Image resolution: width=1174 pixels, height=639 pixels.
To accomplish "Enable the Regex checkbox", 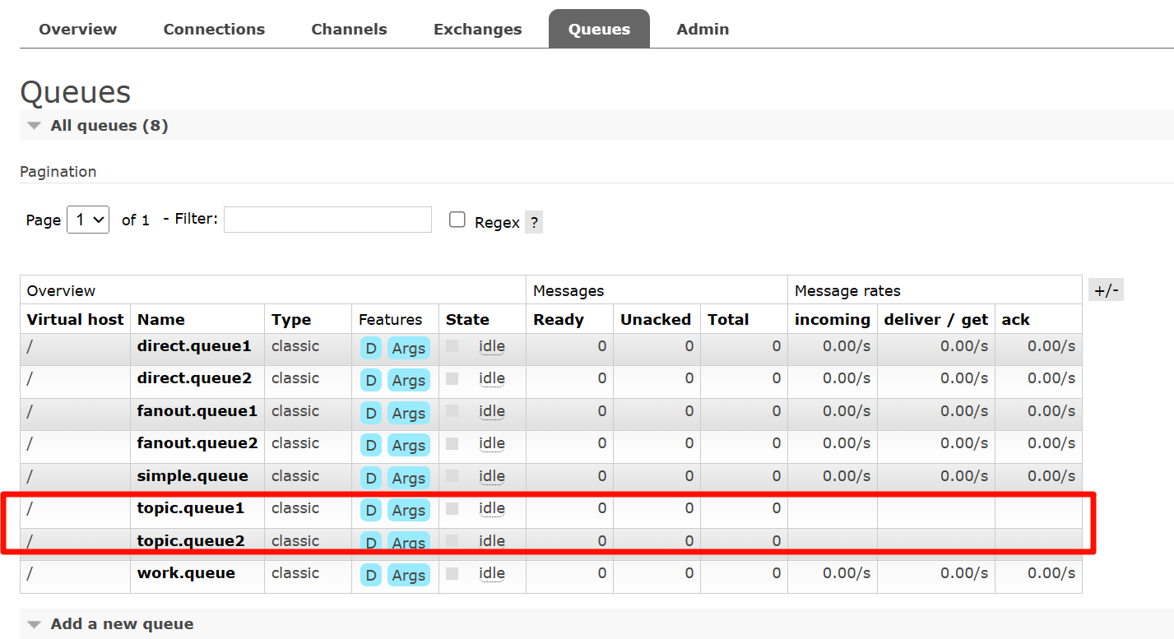I will (x=457, y=220).
